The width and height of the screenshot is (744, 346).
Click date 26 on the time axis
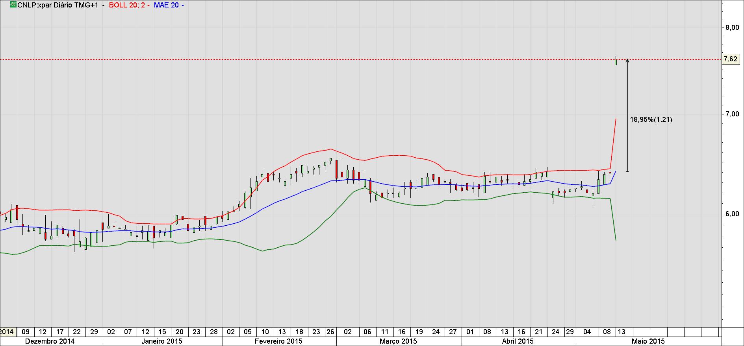[x=330, y=332]
